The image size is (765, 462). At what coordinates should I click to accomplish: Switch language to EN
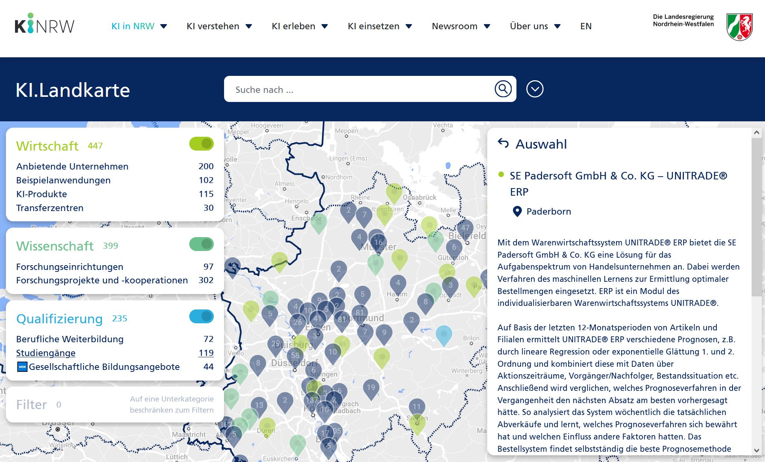click(x=586, y=26)
